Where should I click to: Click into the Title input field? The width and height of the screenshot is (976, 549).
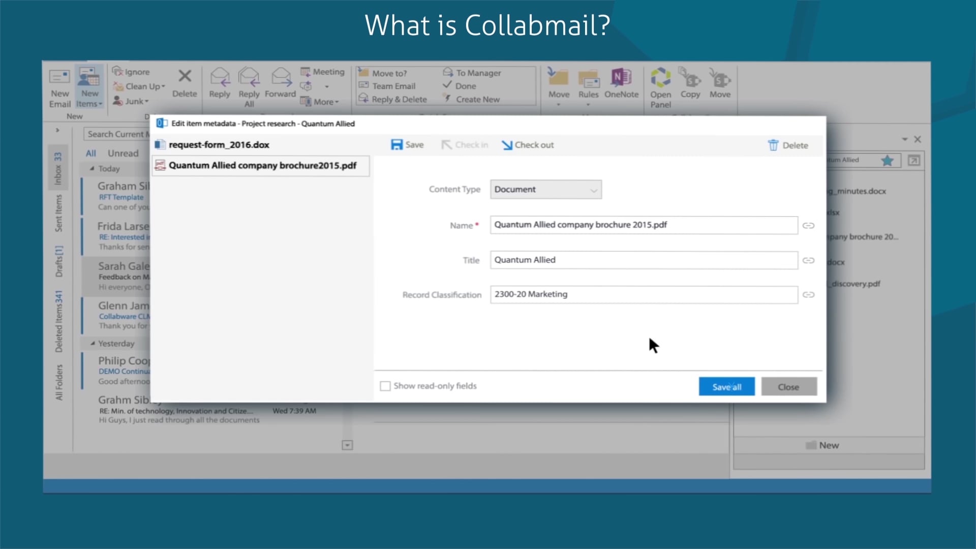644,260
